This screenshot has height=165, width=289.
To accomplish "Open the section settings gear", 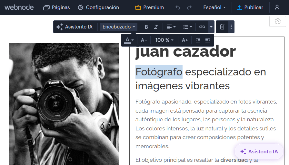I will tap(278, 21).
